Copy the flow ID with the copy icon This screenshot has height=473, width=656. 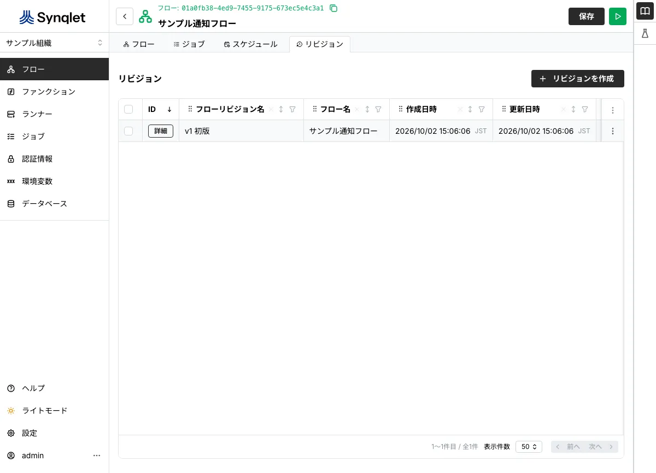[x=333, y=8]
